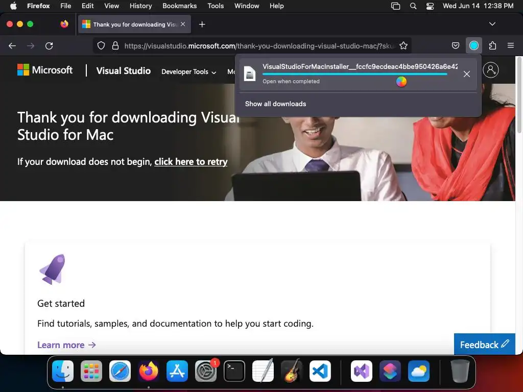Click the forward navigation arrow

click(x=31, y=45)
